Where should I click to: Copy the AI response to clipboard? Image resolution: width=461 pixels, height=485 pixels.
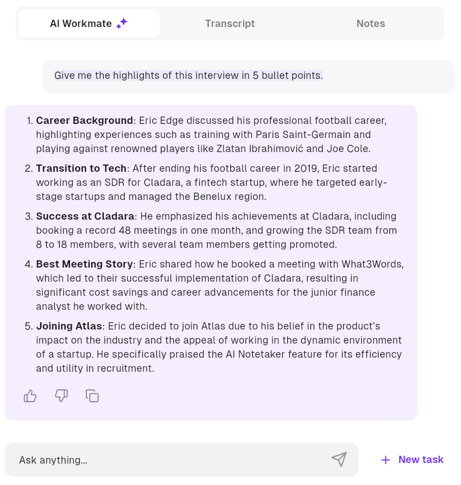[92, 396]
